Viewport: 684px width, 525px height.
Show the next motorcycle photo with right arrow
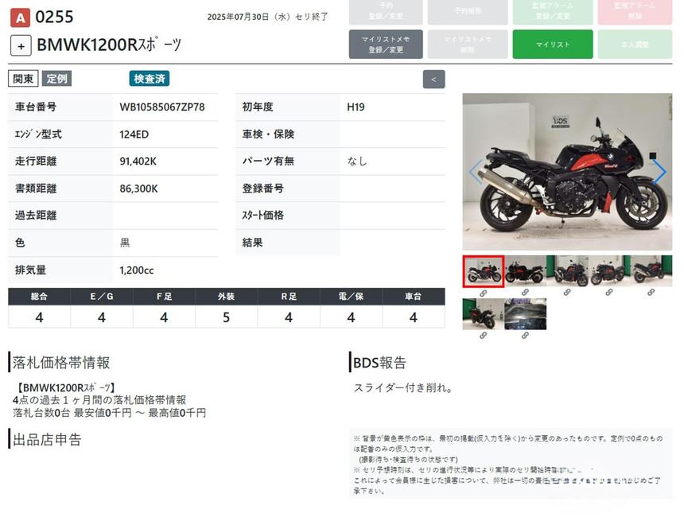(x=659, y=172)
